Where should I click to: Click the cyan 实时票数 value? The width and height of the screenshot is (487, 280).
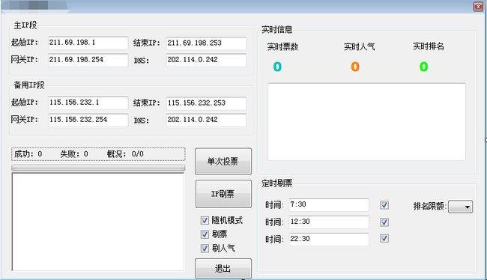[x=277, y=67]
